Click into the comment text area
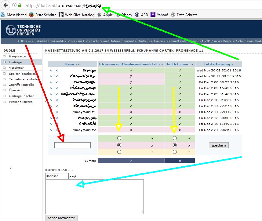Viewport: 262px width, 221px height. (94, 197)
